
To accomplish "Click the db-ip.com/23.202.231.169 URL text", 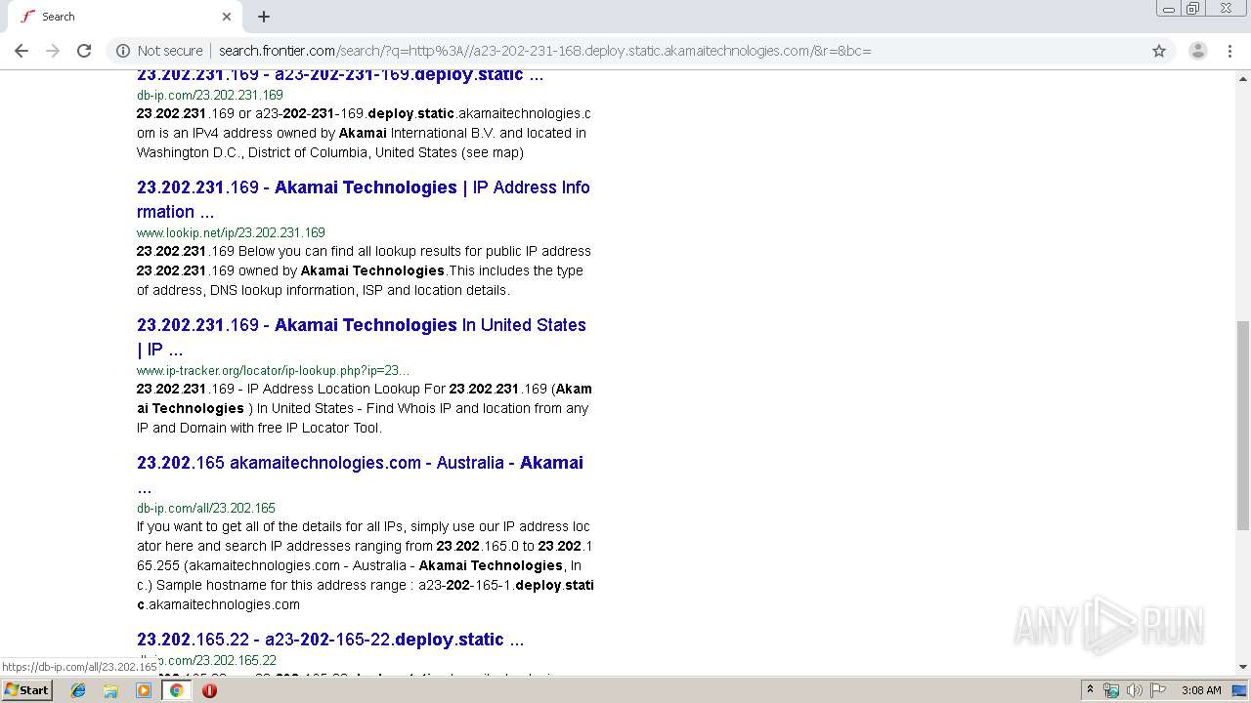I will click(x=210, y=95).
